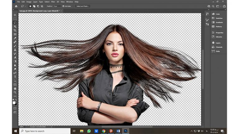Show hidden system tray icons chevron
This screenshot has width=239, height=134.
(191, 131)
